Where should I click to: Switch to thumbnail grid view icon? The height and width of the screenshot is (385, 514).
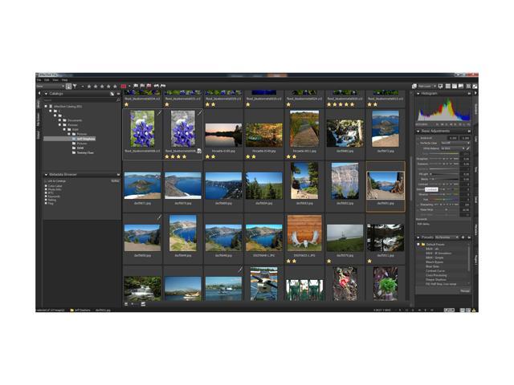(448, 86)
